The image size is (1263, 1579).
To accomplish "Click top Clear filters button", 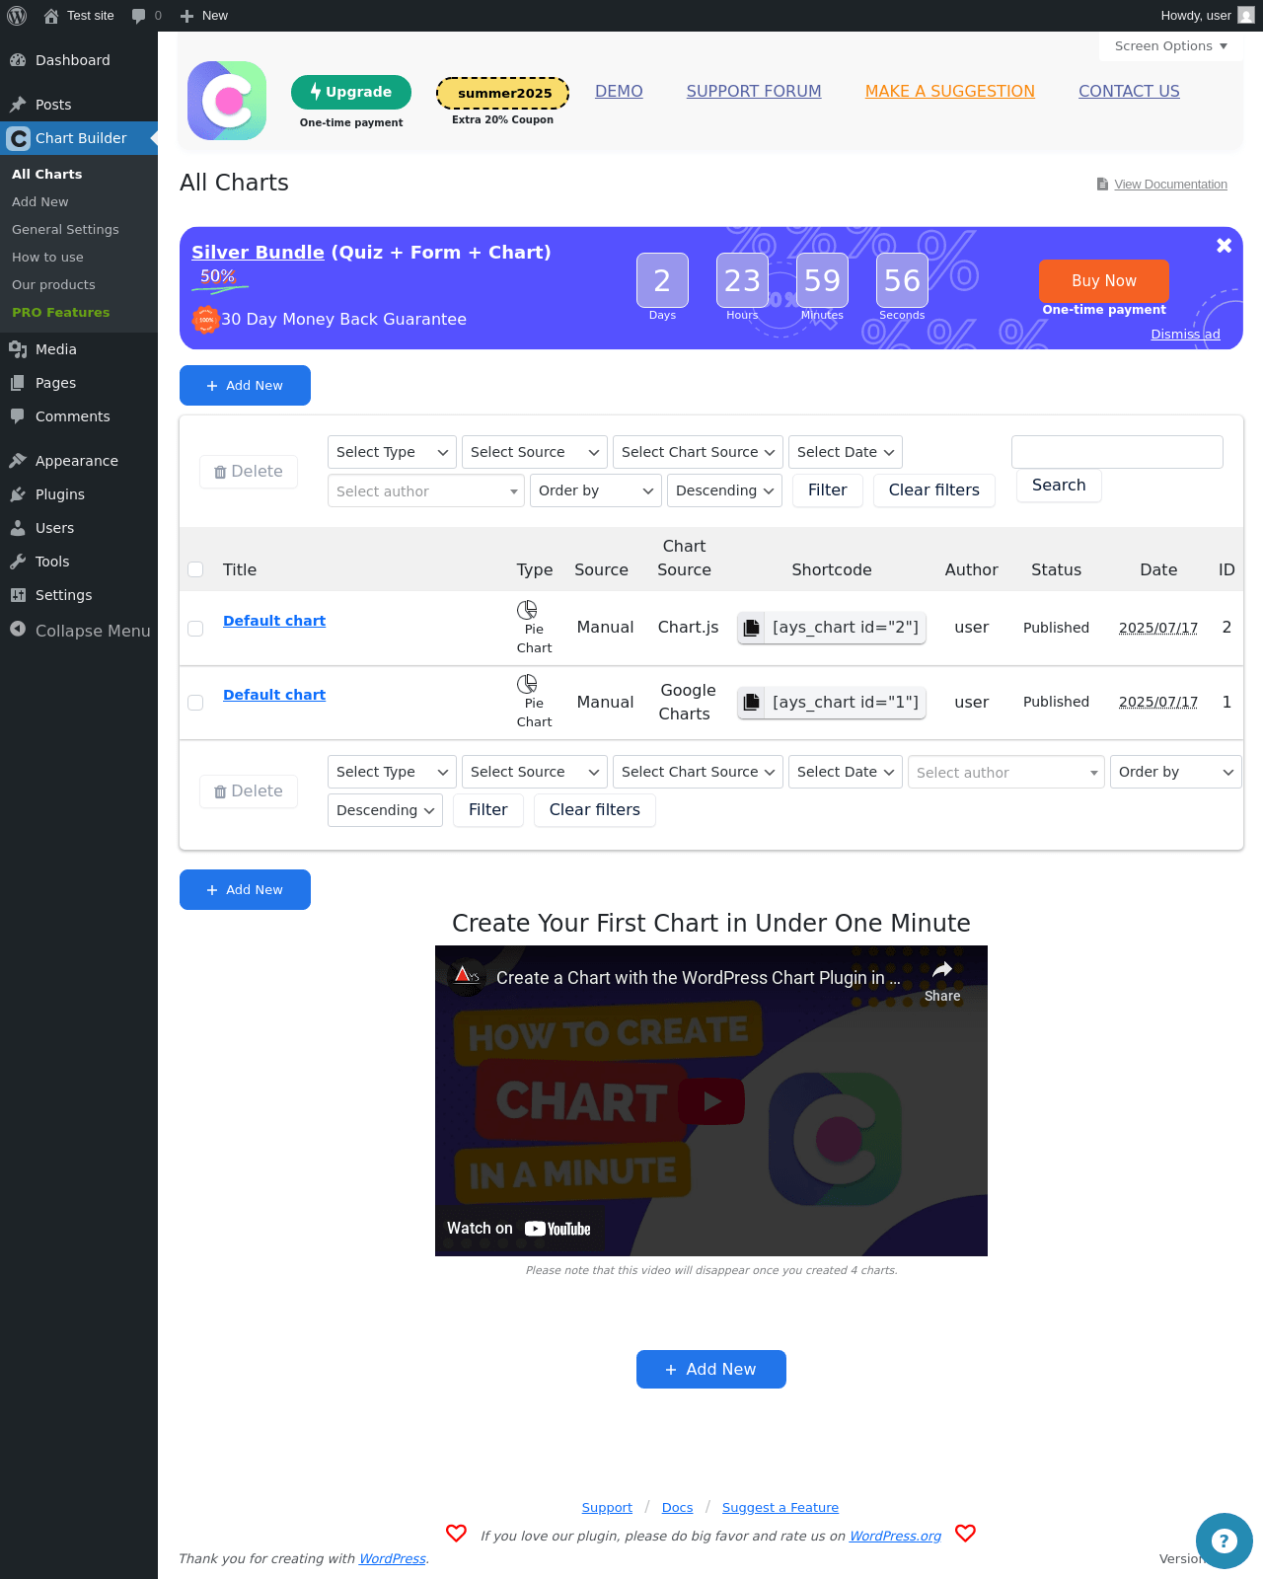I will pos(934,490).
